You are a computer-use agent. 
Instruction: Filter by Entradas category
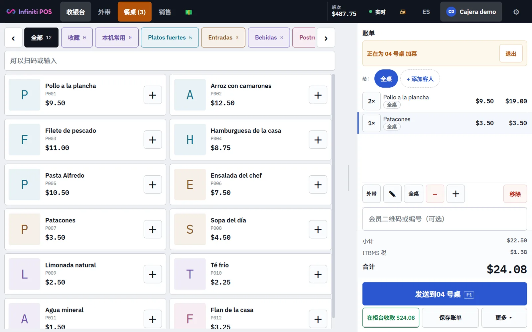pos(223,38)
